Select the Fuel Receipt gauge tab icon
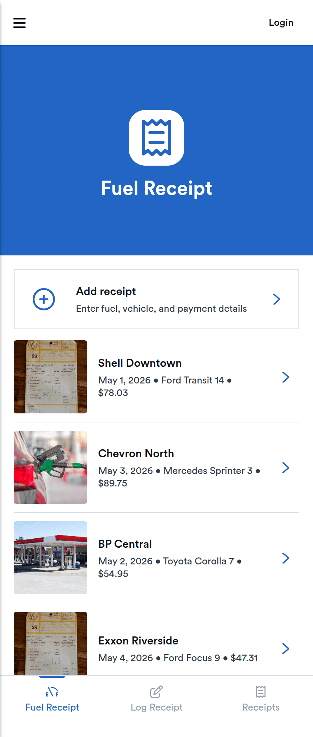Viewport: 313px width, 737px height. (52, 692)
